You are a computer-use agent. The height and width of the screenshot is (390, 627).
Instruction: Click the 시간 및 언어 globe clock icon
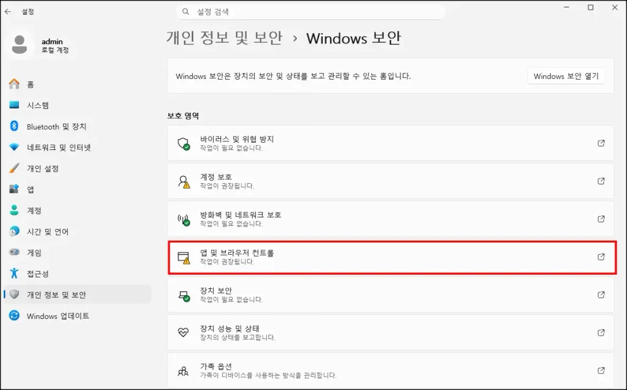pyautogui.click(x=15, y=231)
